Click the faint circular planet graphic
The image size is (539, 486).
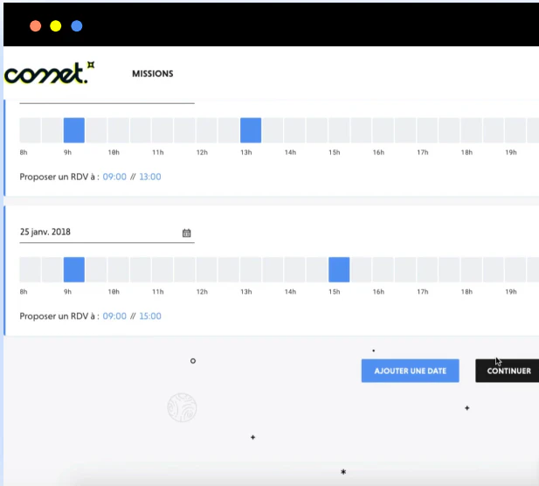(x=182, y=407)
